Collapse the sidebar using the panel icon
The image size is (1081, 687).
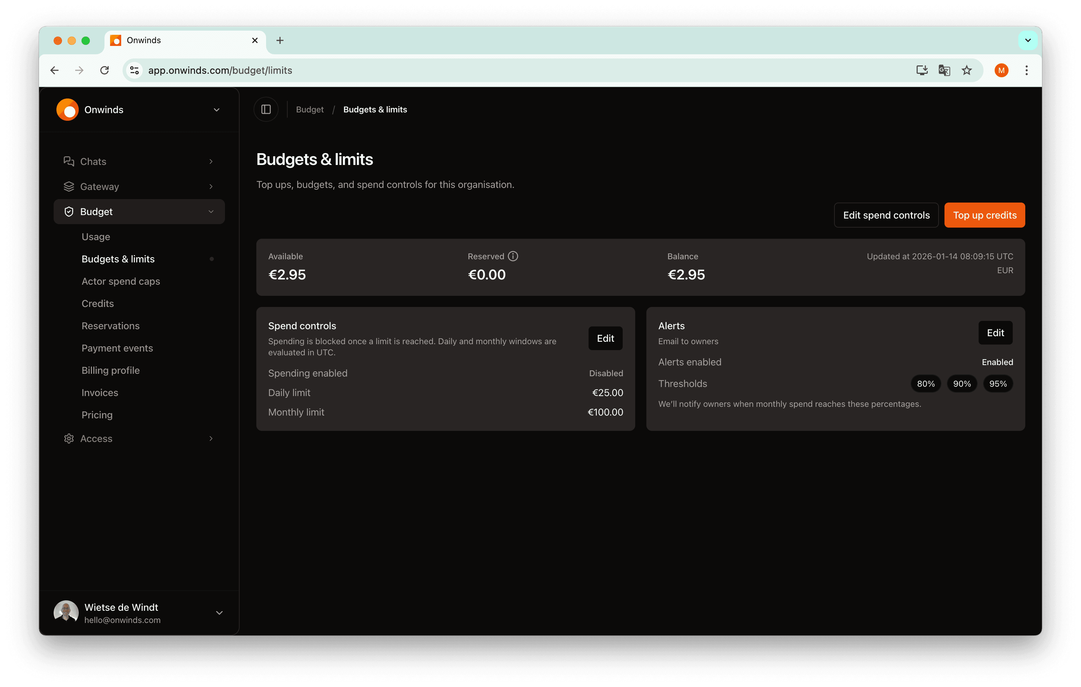click(266, 109)
